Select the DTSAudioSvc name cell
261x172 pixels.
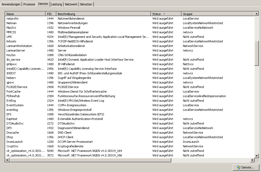15,123
